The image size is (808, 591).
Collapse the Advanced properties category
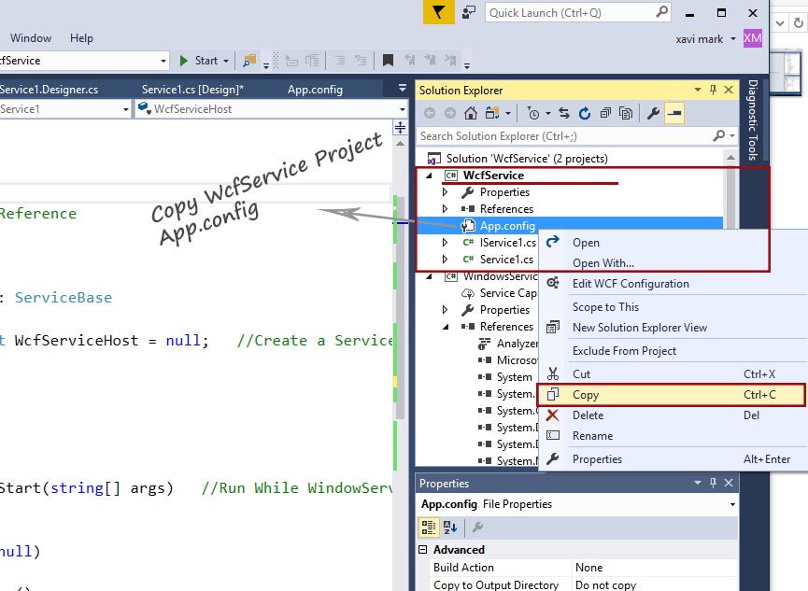click(x=422, y=550)
